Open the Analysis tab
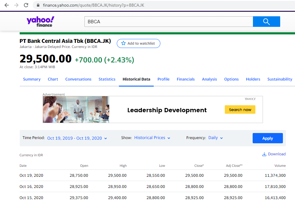Image resolution: width=295 pixels, height=203 pixels. pyautogui.click(x=209, y=79)
